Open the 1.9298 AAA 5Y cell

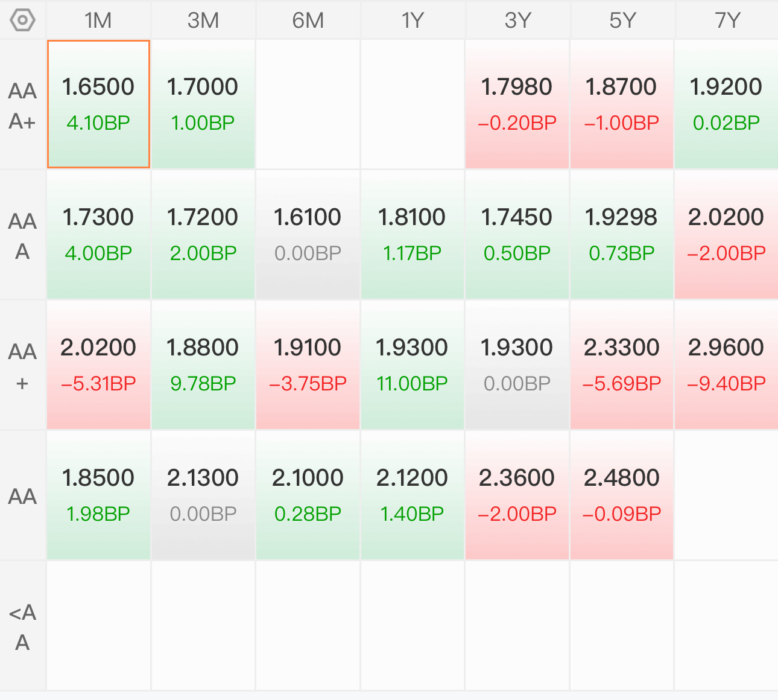[x=621, y=234]
